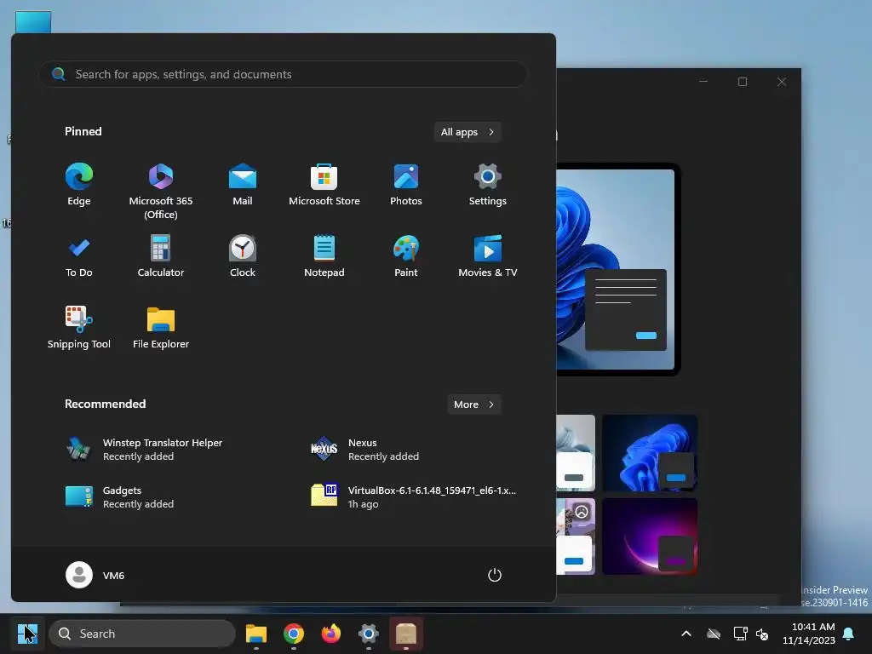Open File Explorer from pinned apps
The image size is (872, 654).
161,329
